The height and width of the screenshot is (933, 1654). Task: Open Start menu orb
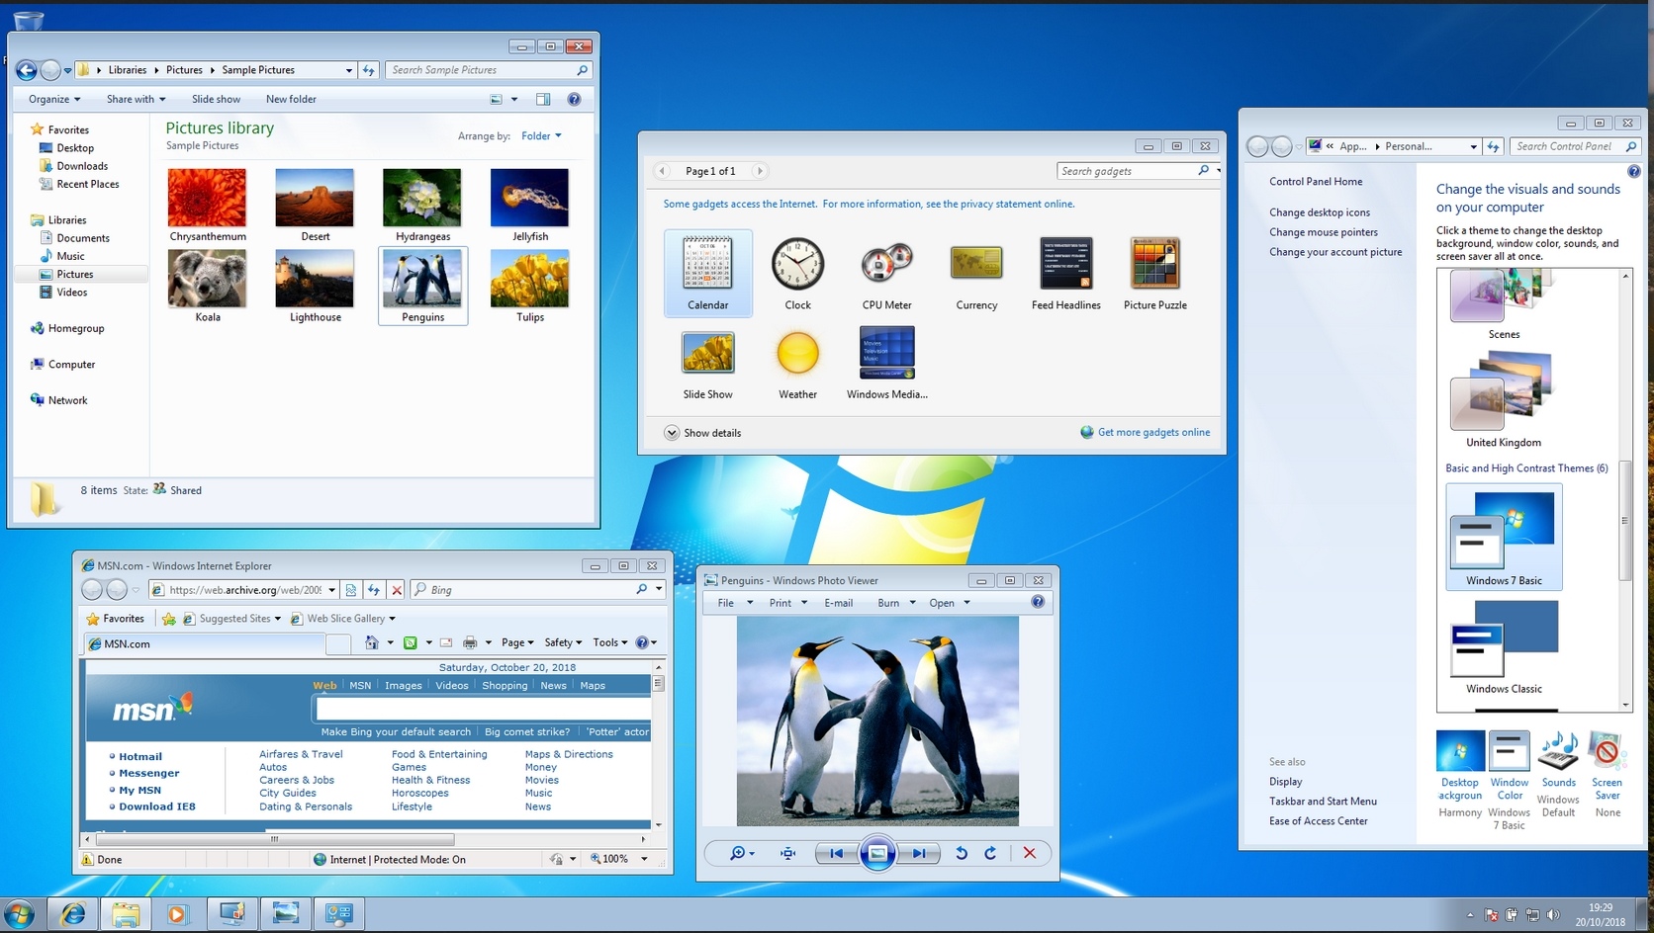click(19, 914)
